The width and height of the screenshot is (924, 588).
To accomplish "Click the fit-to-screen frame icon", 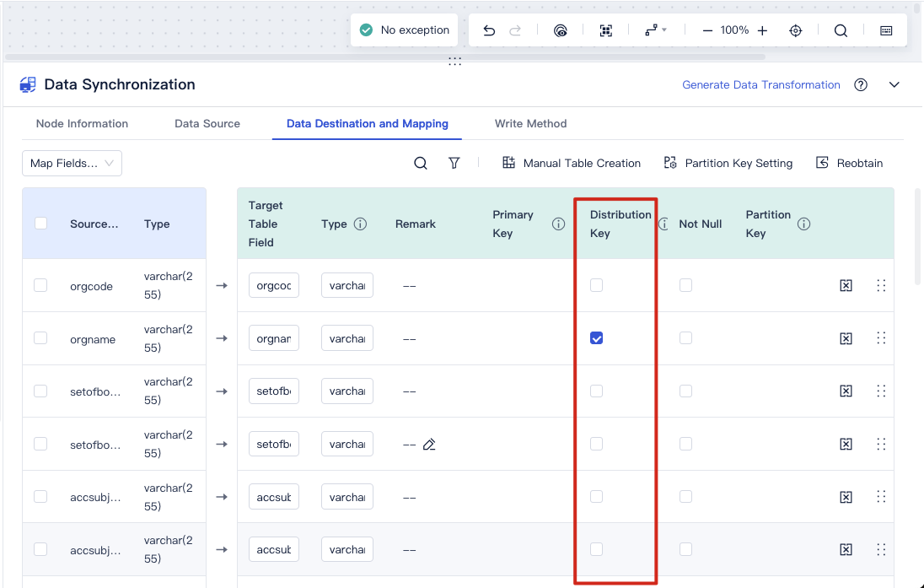I will click(606, 30).
